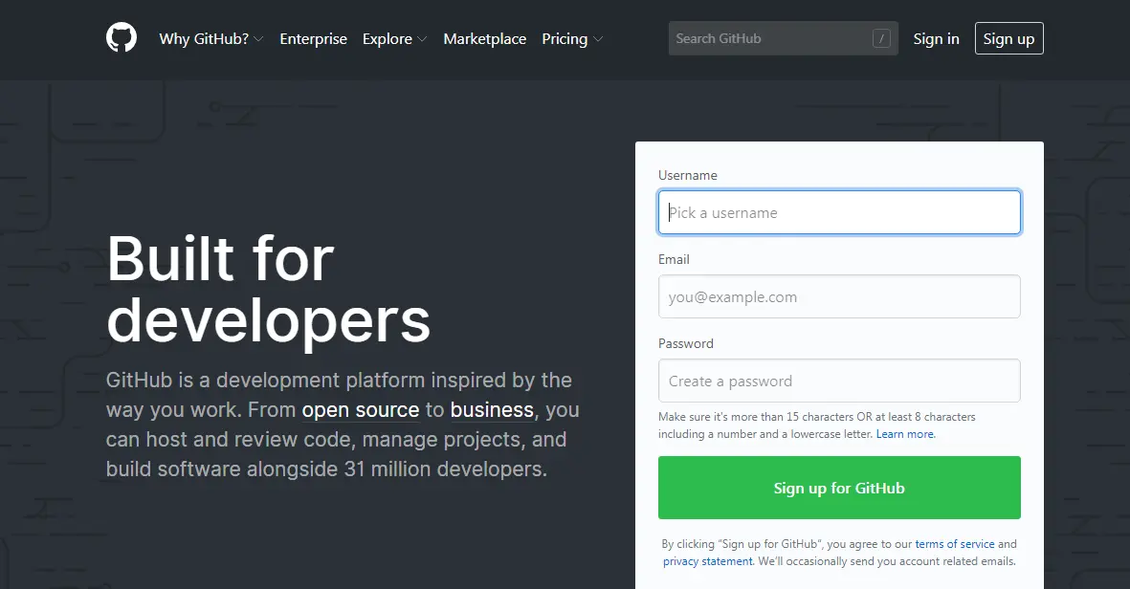
Task: Click the Email label
Action: pyautogui.click(x=674, y=259)
